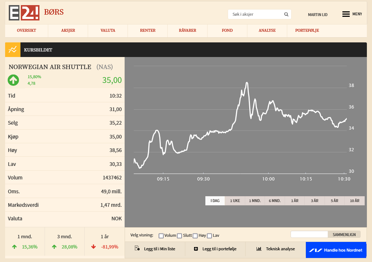Click the Oms. value 49,0 mill.

(111, 191)
